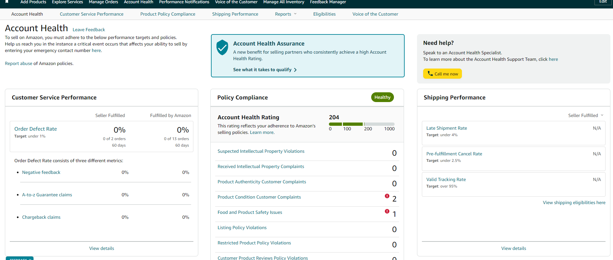613x260 pixels.
Task: Open Product Authenticity Customer Complaints
Action: (x=262, y=182)
